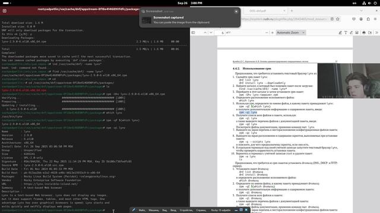The image size is (380, 213).
Task: Open the volume icon in the system tray
Action: coord(369,3)
